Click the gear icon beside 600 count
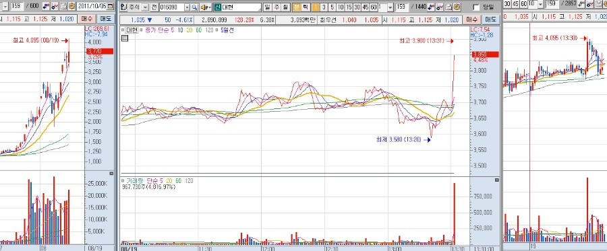This screenshot has width=607, height=251. point(71,6)
